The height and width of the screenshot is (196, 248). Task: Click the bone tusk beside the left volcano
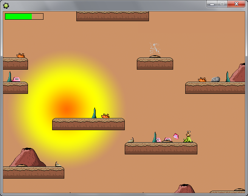point(58,164)
